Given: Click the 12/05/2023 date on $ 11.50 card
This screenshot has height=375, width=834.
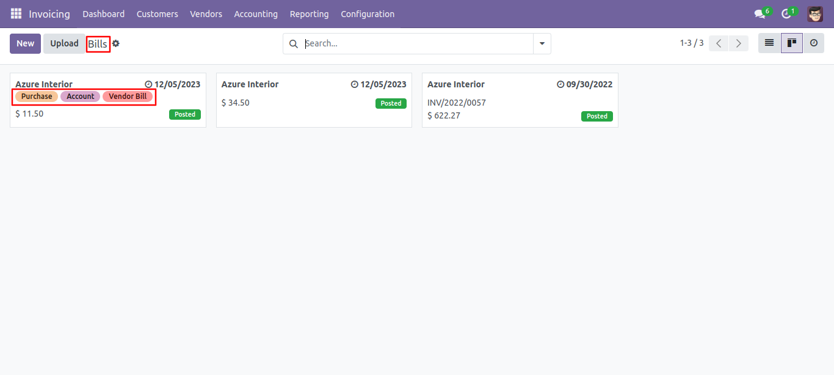Looking at the screenshot, I should click(x=177, y=84).
